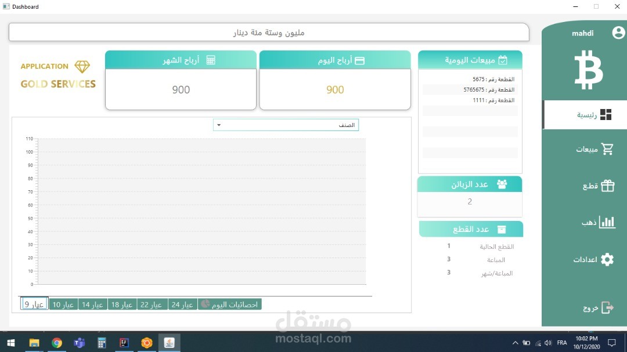Click the orange hexagon app in taskbar
Viewport: 627px width, 352px height.
(x=147, y=343)
